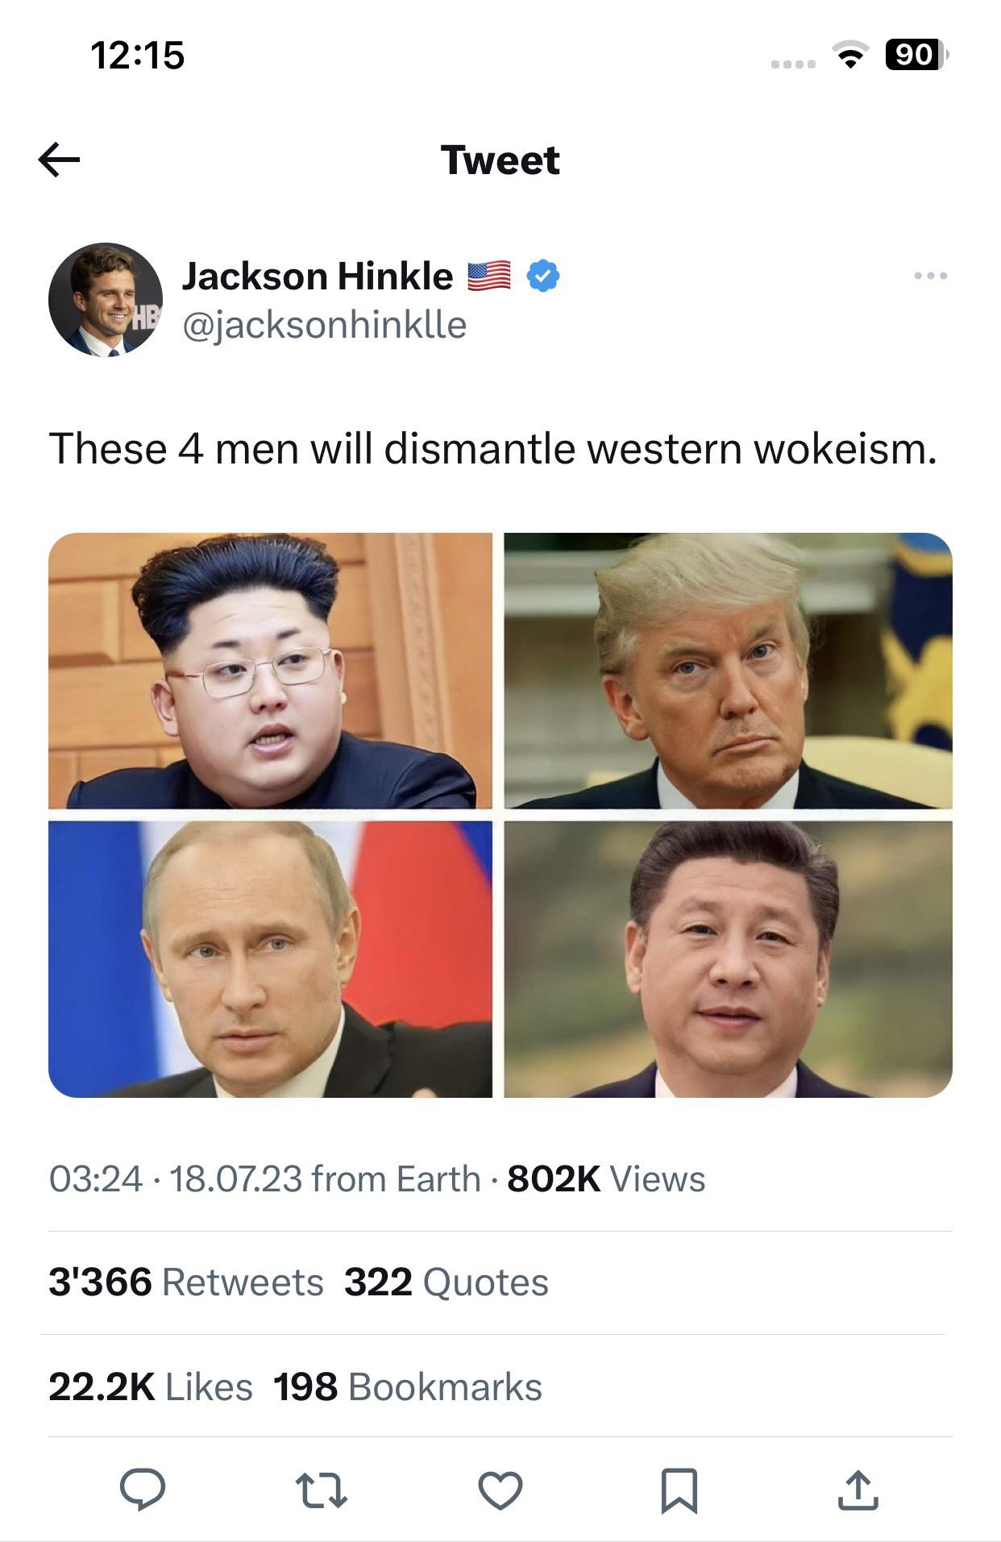
Task: View the 3'366 Retweets list
Action: point(186,1282)
